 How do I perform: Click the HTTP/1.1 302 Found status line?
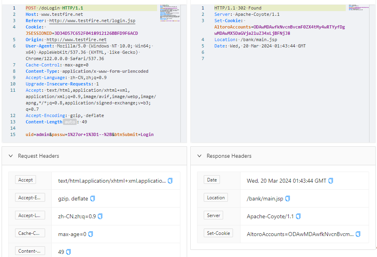pos(238,8)
